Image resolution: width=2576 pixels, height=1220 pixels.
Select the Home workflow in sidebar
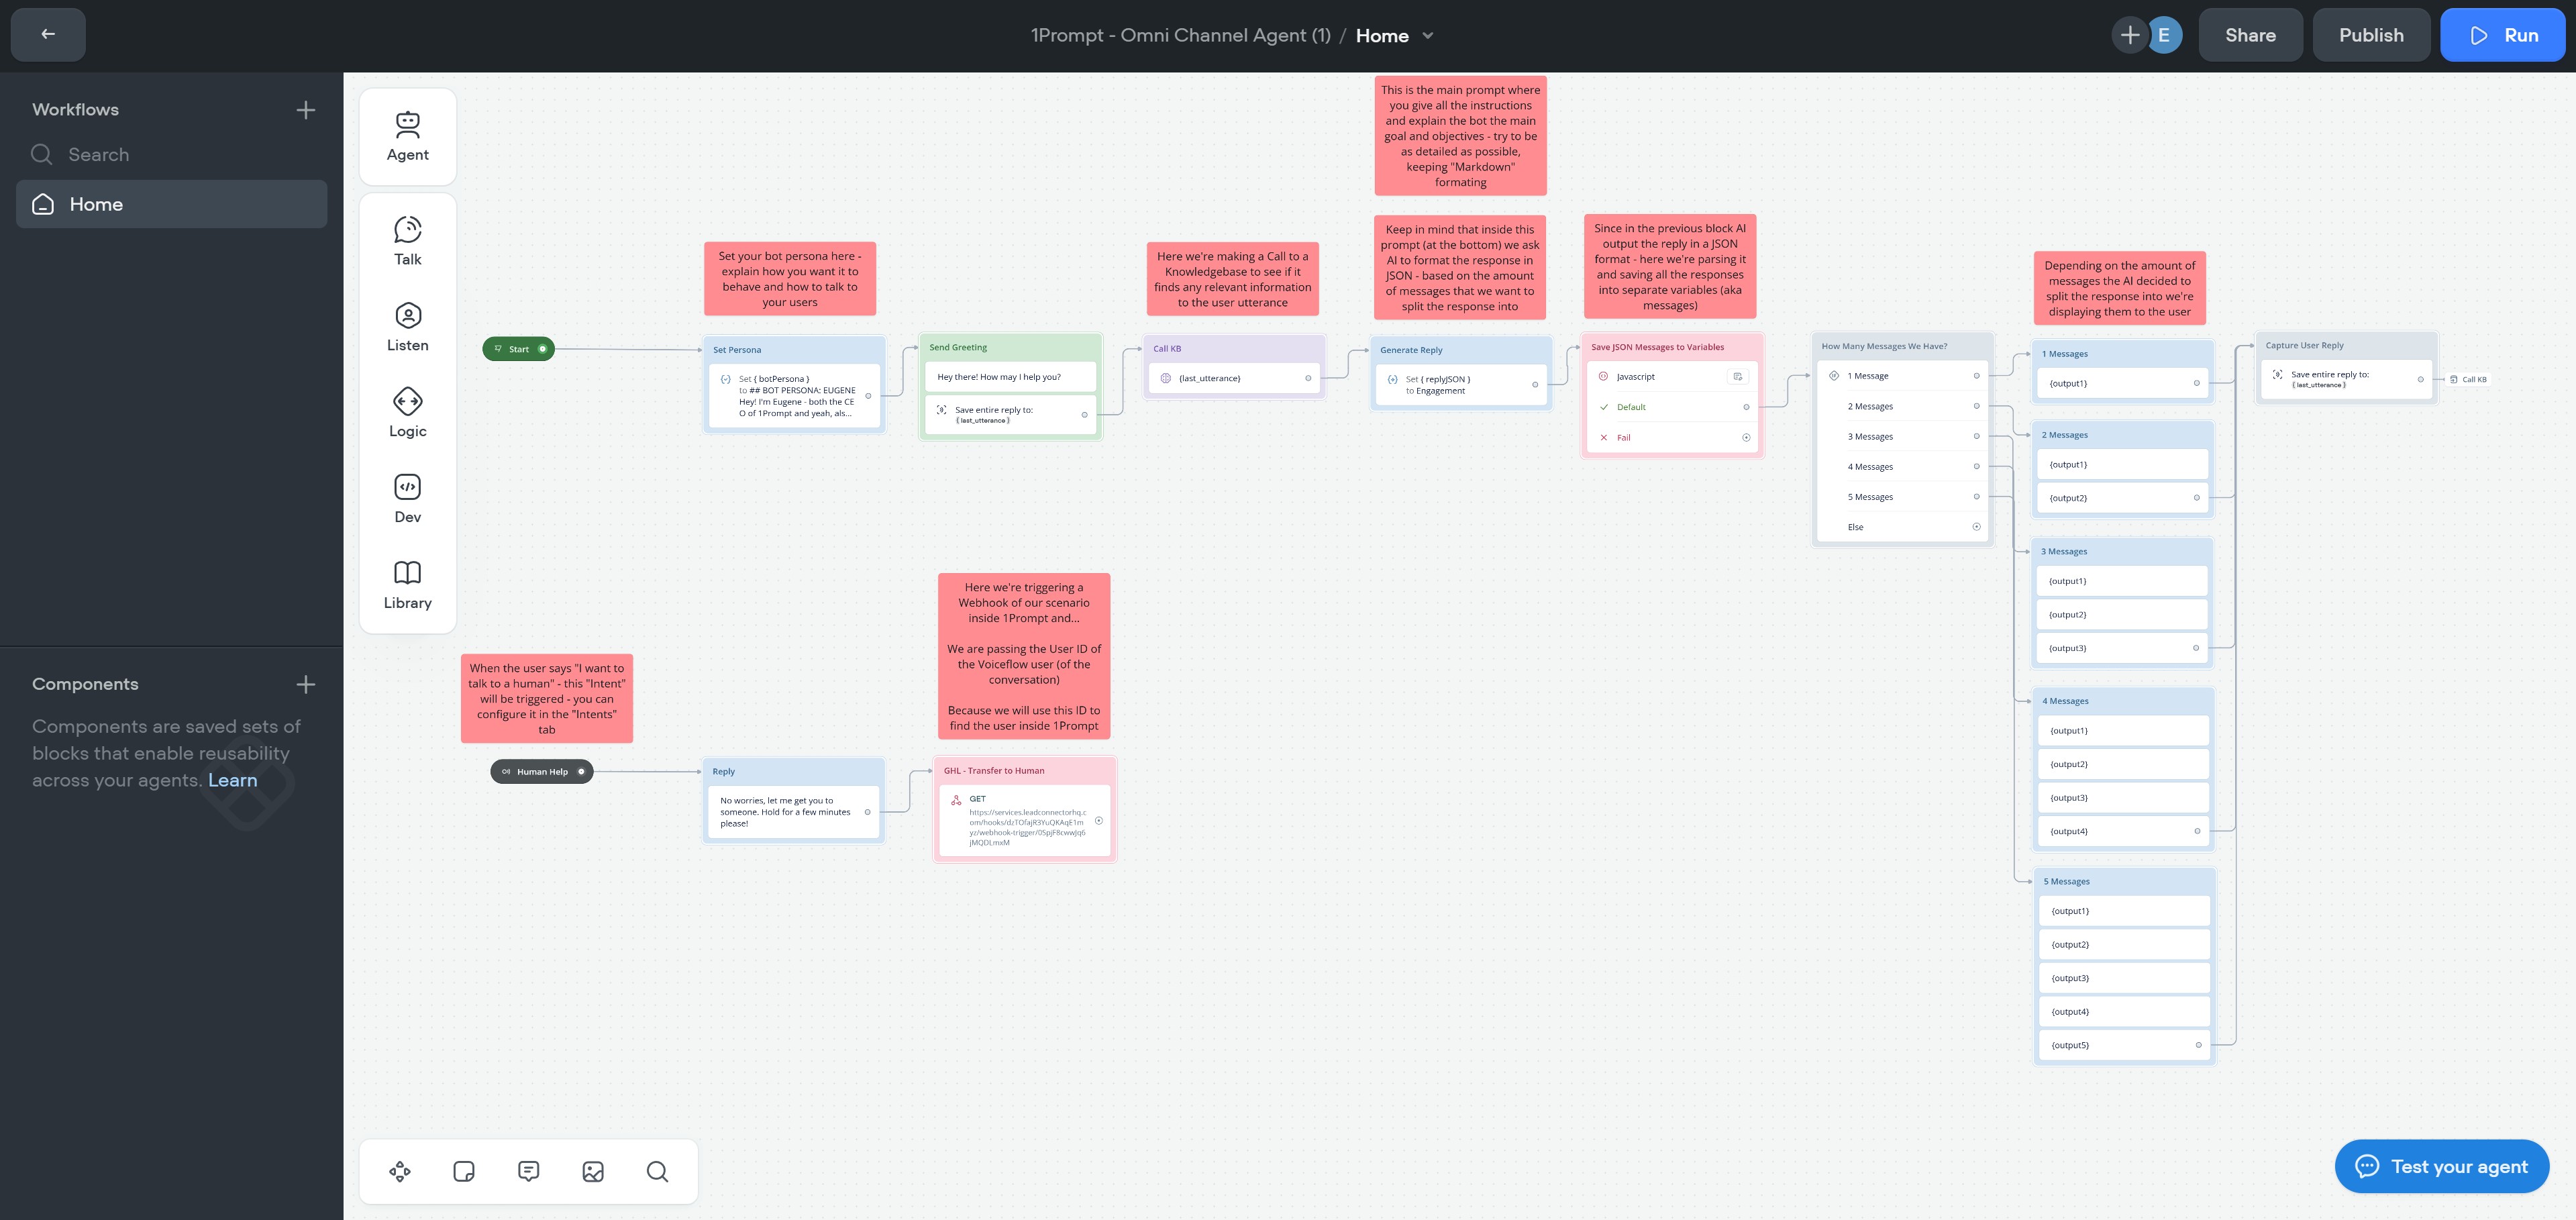point(172,204)
